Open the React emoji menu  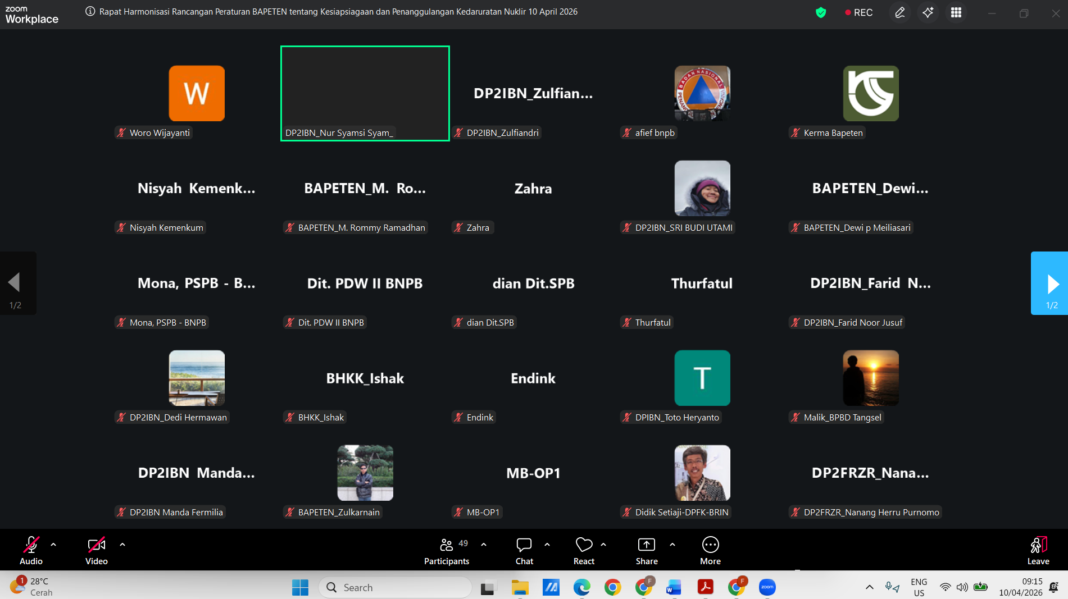pyautogui.click(x=584, y=551)
